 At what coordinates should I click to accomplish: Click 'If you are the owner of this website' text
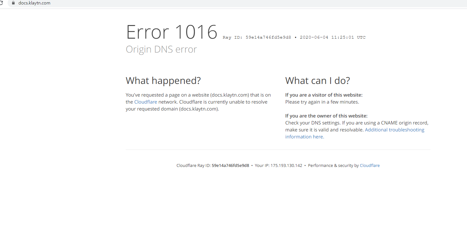(x=326, y=116)
